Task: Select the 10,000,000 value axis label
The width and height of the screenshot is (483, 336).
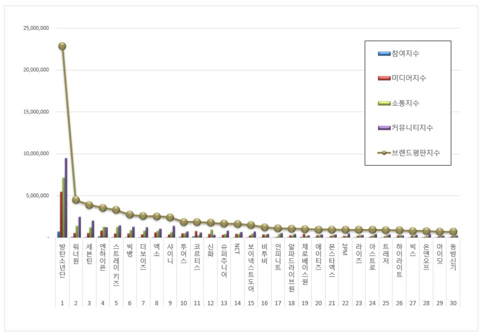Action: [36, 153]
